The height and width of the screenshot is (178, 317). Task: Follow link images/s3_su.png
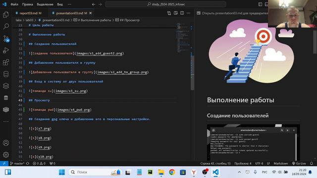tap(70, 91)
